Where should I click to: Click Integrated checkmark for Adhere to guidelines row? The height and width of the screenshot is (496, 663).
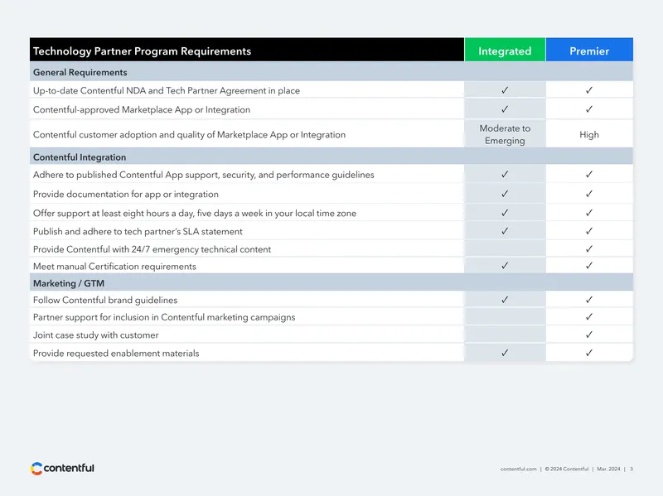(505, 174)
